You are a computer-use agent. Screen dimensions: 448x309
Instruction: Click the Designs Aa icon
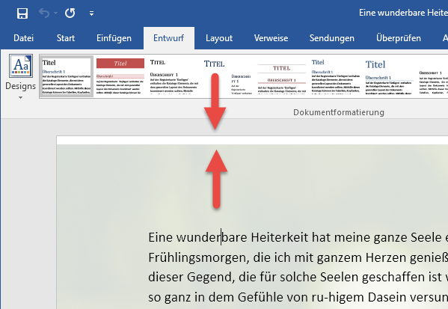(21, 66)
